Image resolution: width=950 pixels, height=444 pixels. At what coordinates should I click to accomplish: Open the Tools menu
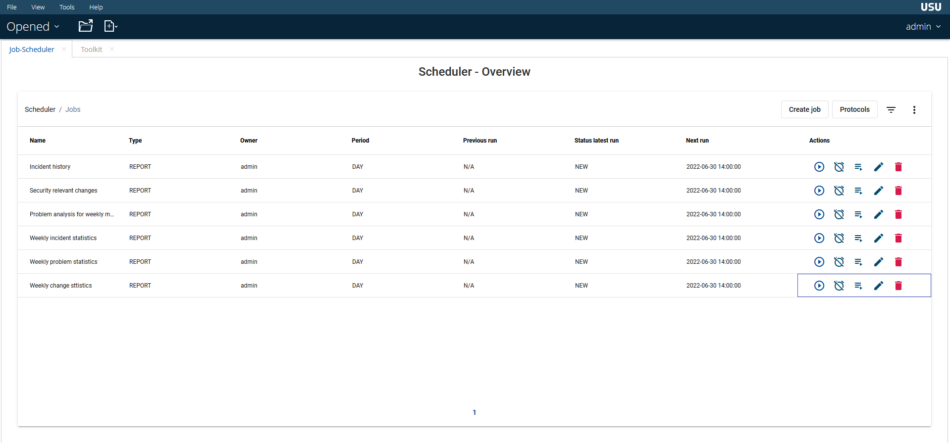(67, 7)
